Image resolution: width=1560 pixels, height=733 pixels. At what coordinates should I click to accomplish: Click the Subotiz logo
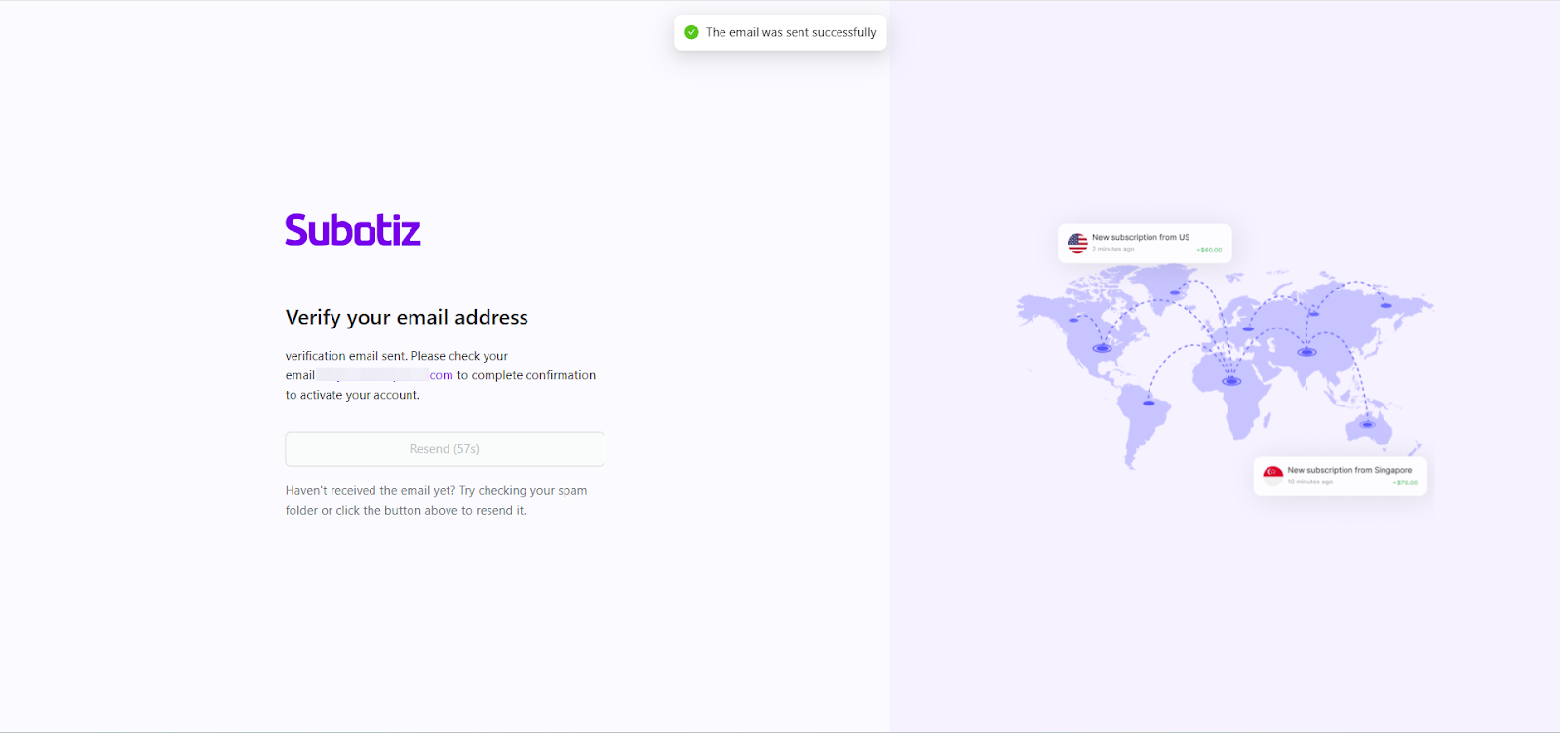click(x=353, y=230)
